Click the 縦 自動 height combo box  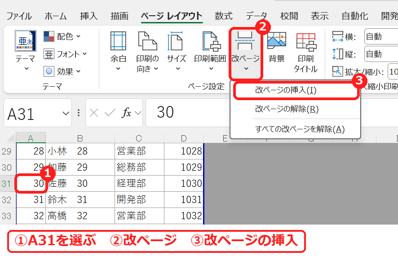coord(381,54)
